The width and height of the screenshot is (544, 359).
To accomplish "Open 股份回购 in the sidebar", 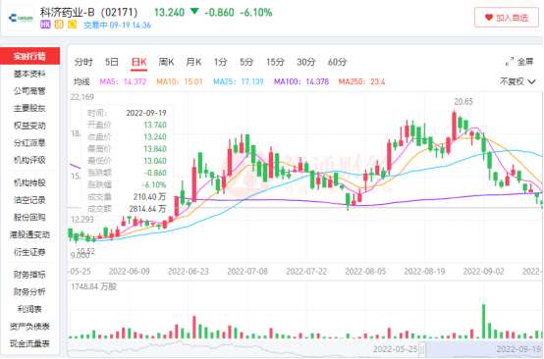I will click(29, 218).
